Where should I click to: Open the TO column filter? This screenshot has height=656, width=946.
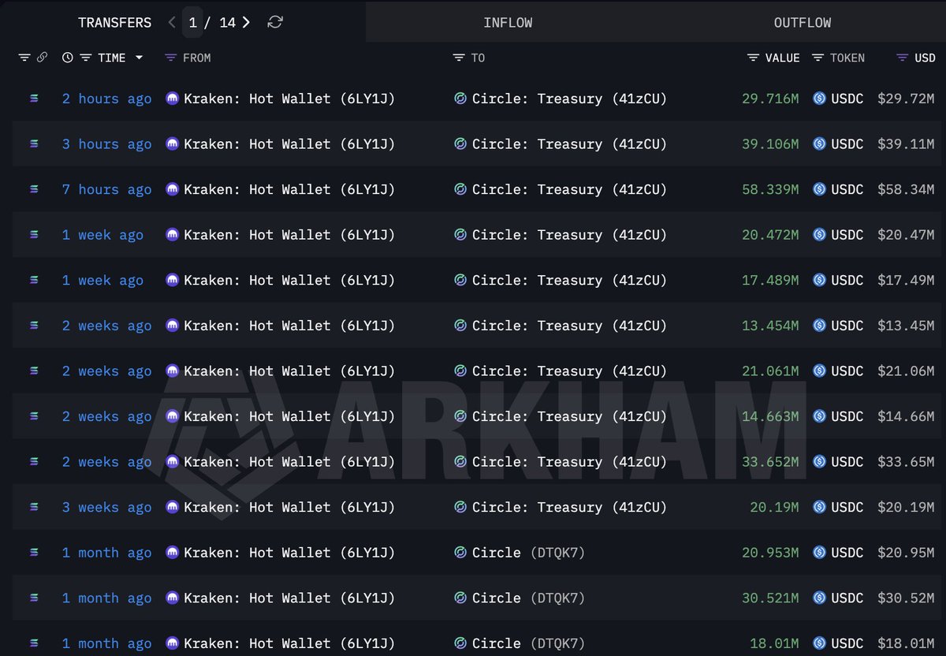pyautogui.click(x=459, y=58)
